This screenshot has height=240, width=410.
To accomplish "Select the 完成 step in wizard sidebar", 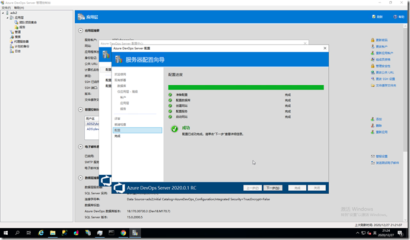I will tap(117, 136).
